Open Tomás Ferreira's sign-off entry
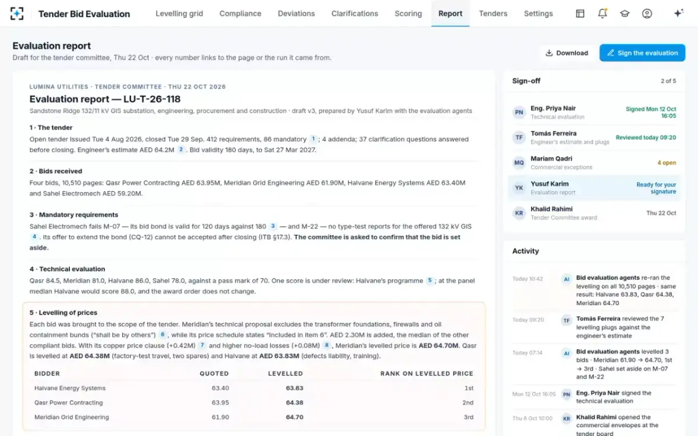Viewport: 698px width, 436px height. [594, 138]
